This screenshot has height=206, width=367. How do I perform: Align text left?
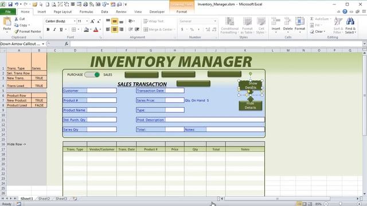click(x=108, y=29)
